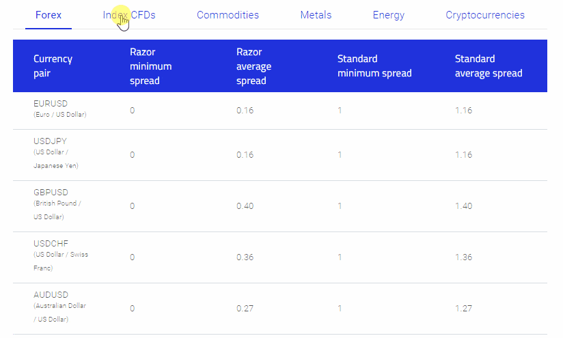The width and height of the screenshot is (563, 338).
Task: Open the Metals tab
Action: (316, 15)
